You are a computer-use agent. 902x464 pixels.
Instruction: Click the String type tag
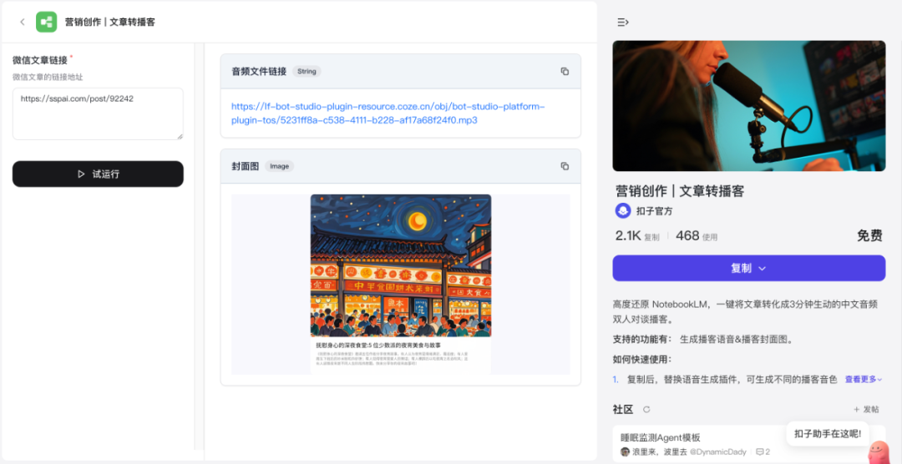[x=307, y=71]
